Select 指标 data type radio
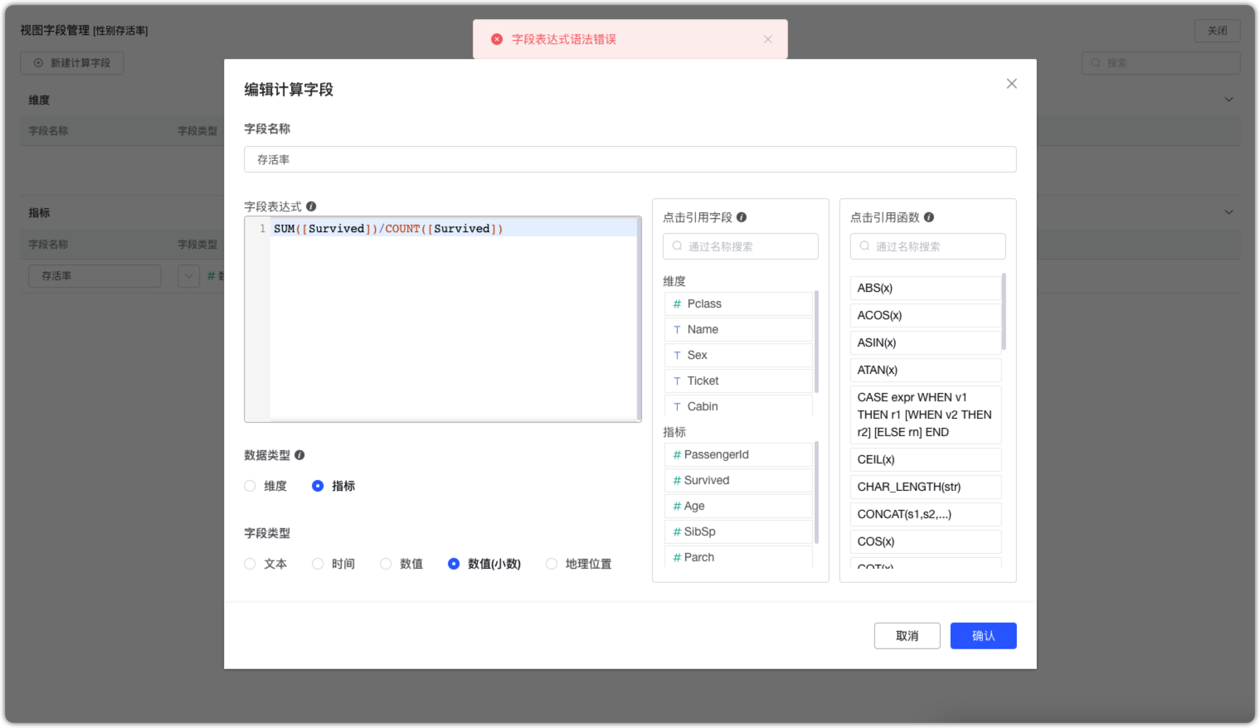The height and width of the screenshot is (728, 1260). pyautogui.click(x=318, y=486)
